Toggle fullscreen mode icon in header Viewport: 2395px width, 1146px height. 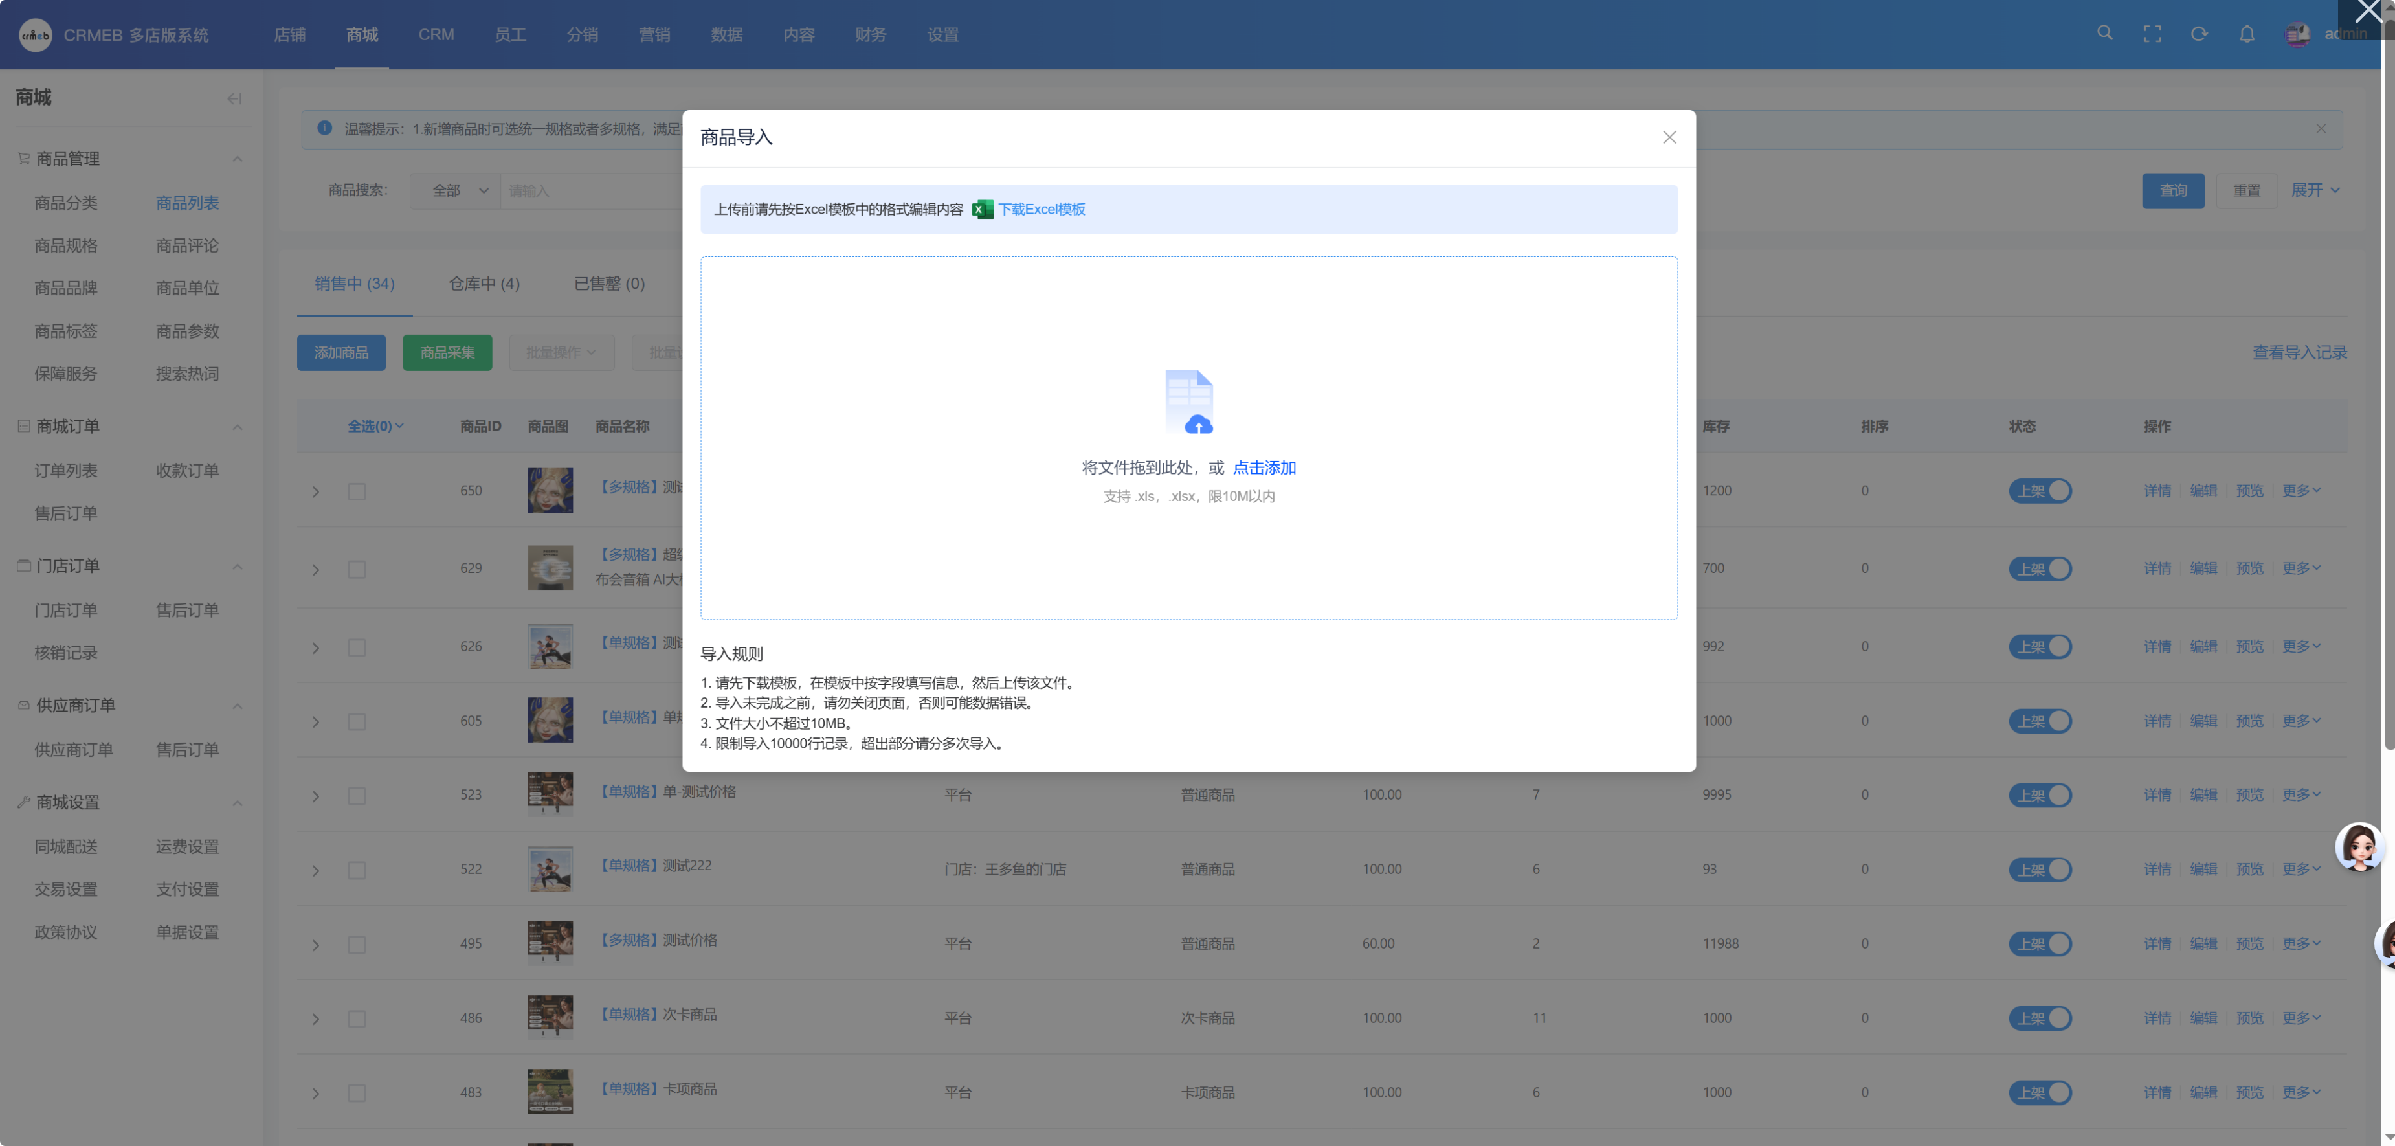(x=2152, y=34)
